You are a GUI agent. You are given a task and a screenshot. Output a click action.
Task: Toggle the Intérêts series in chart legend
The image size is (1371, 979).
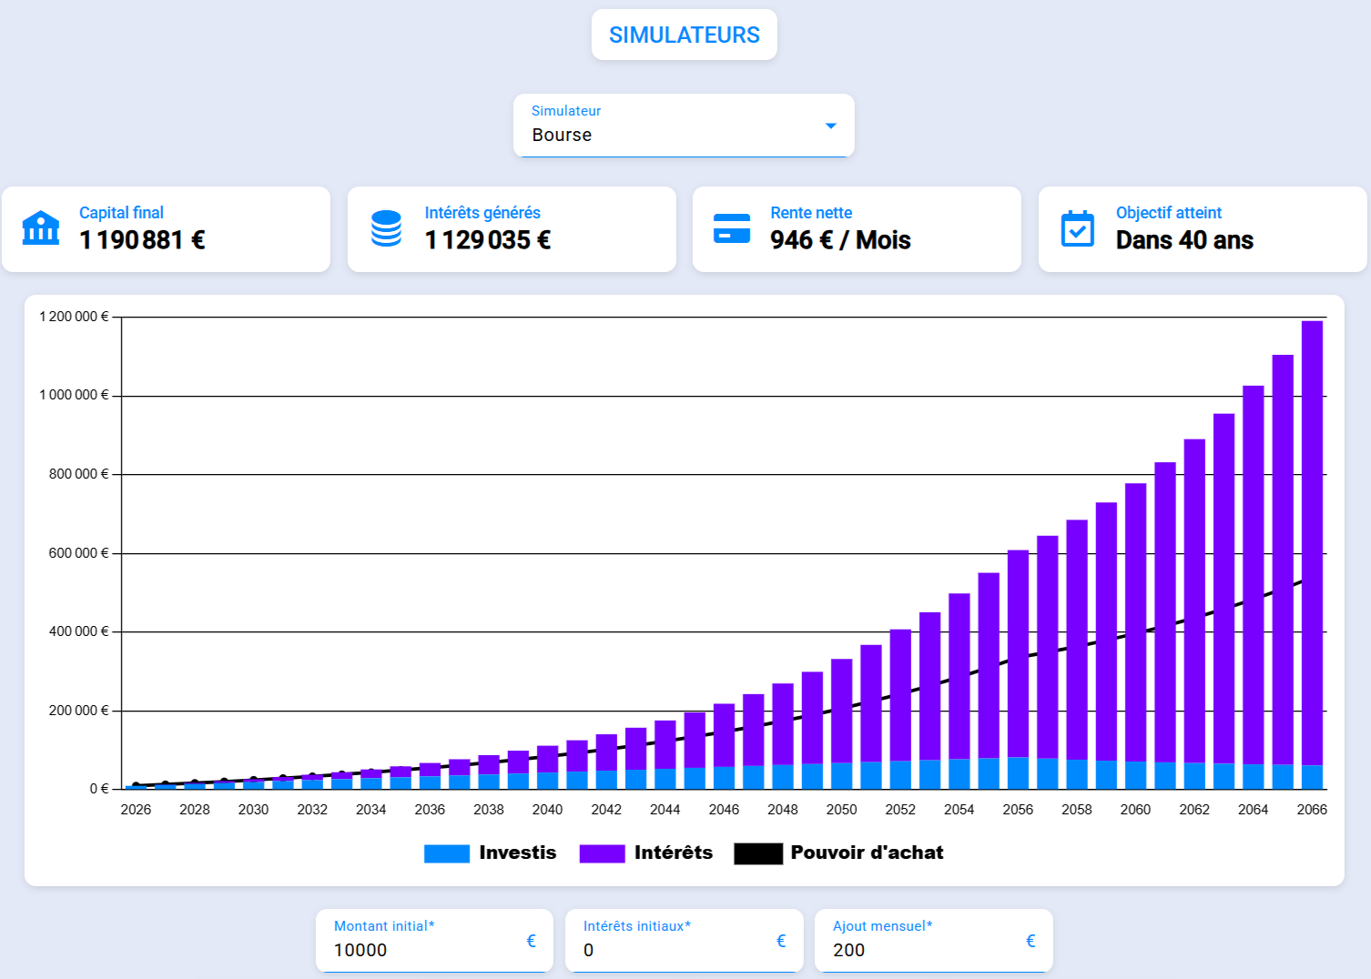[646, 853]
